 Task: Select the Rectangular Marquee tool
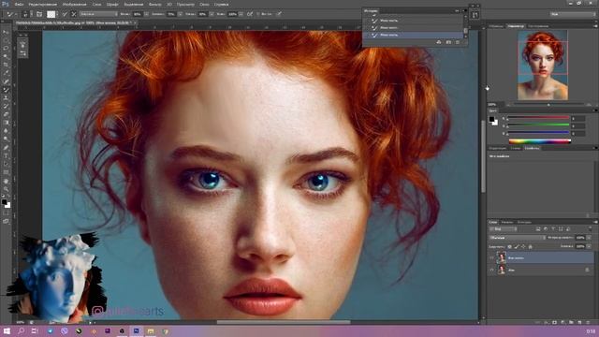(x=6, y=40)
